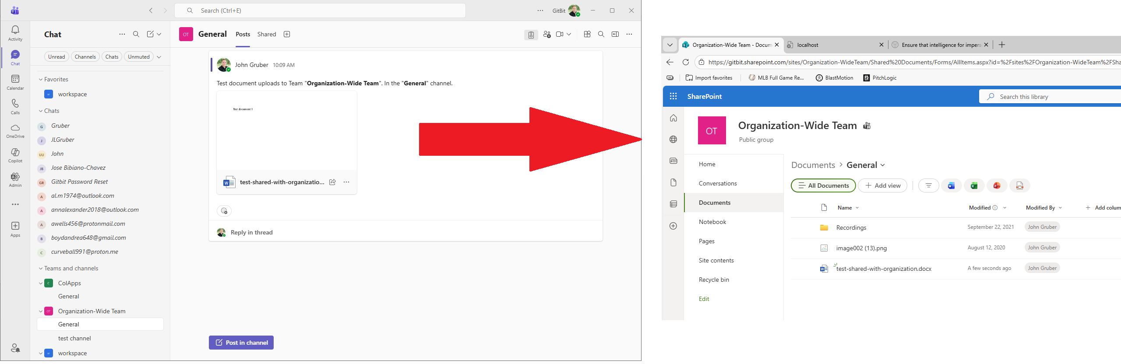
Task: Open the SharePoint app launcher waffle
Action: pyautogui.click(x=673, y=96)
